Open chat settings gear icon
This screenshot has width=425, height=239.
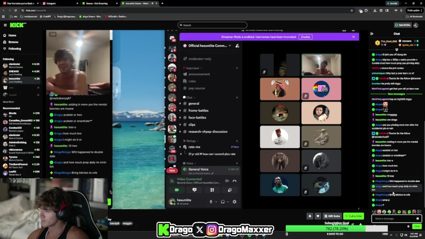(408, 226)
